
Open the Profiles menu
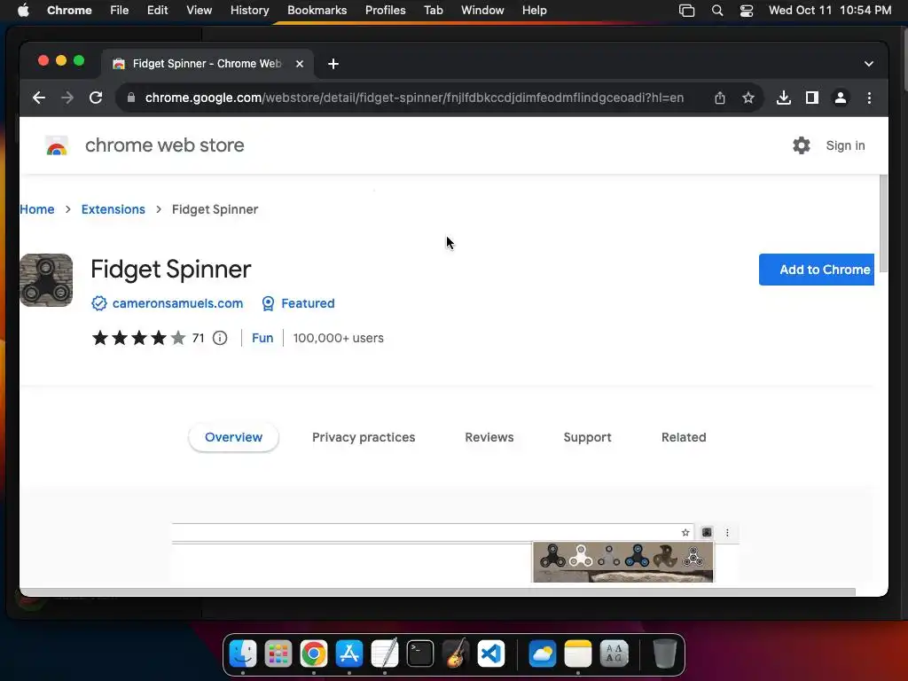coord(385,11)
